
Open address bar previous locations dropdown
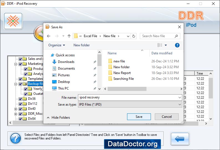(x=128, y=36)
